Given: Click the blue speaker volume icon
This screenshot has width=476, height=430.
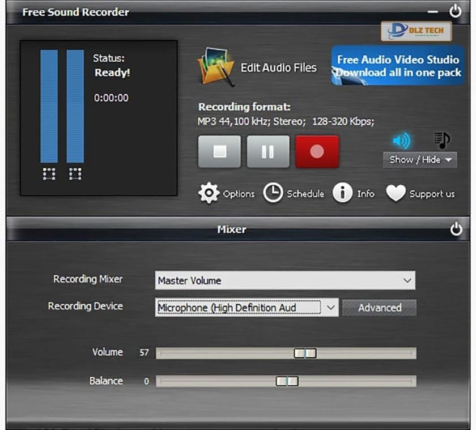Looking at the screenshot, I should pyautogui.click(x=402, y=140).
